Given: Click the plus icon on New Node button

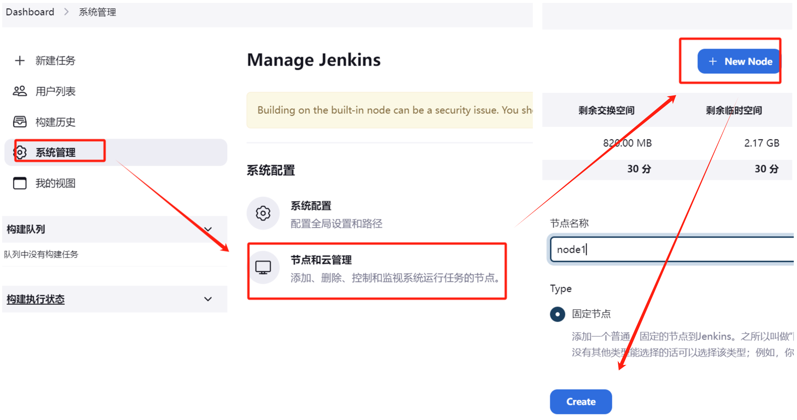Looking at the screenshot, I should tap(712, 62).
